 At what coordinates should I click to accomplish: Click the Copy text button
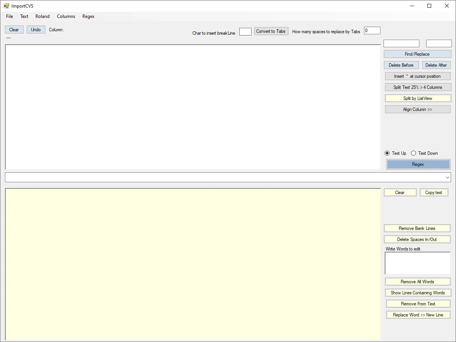pos(433,193)
